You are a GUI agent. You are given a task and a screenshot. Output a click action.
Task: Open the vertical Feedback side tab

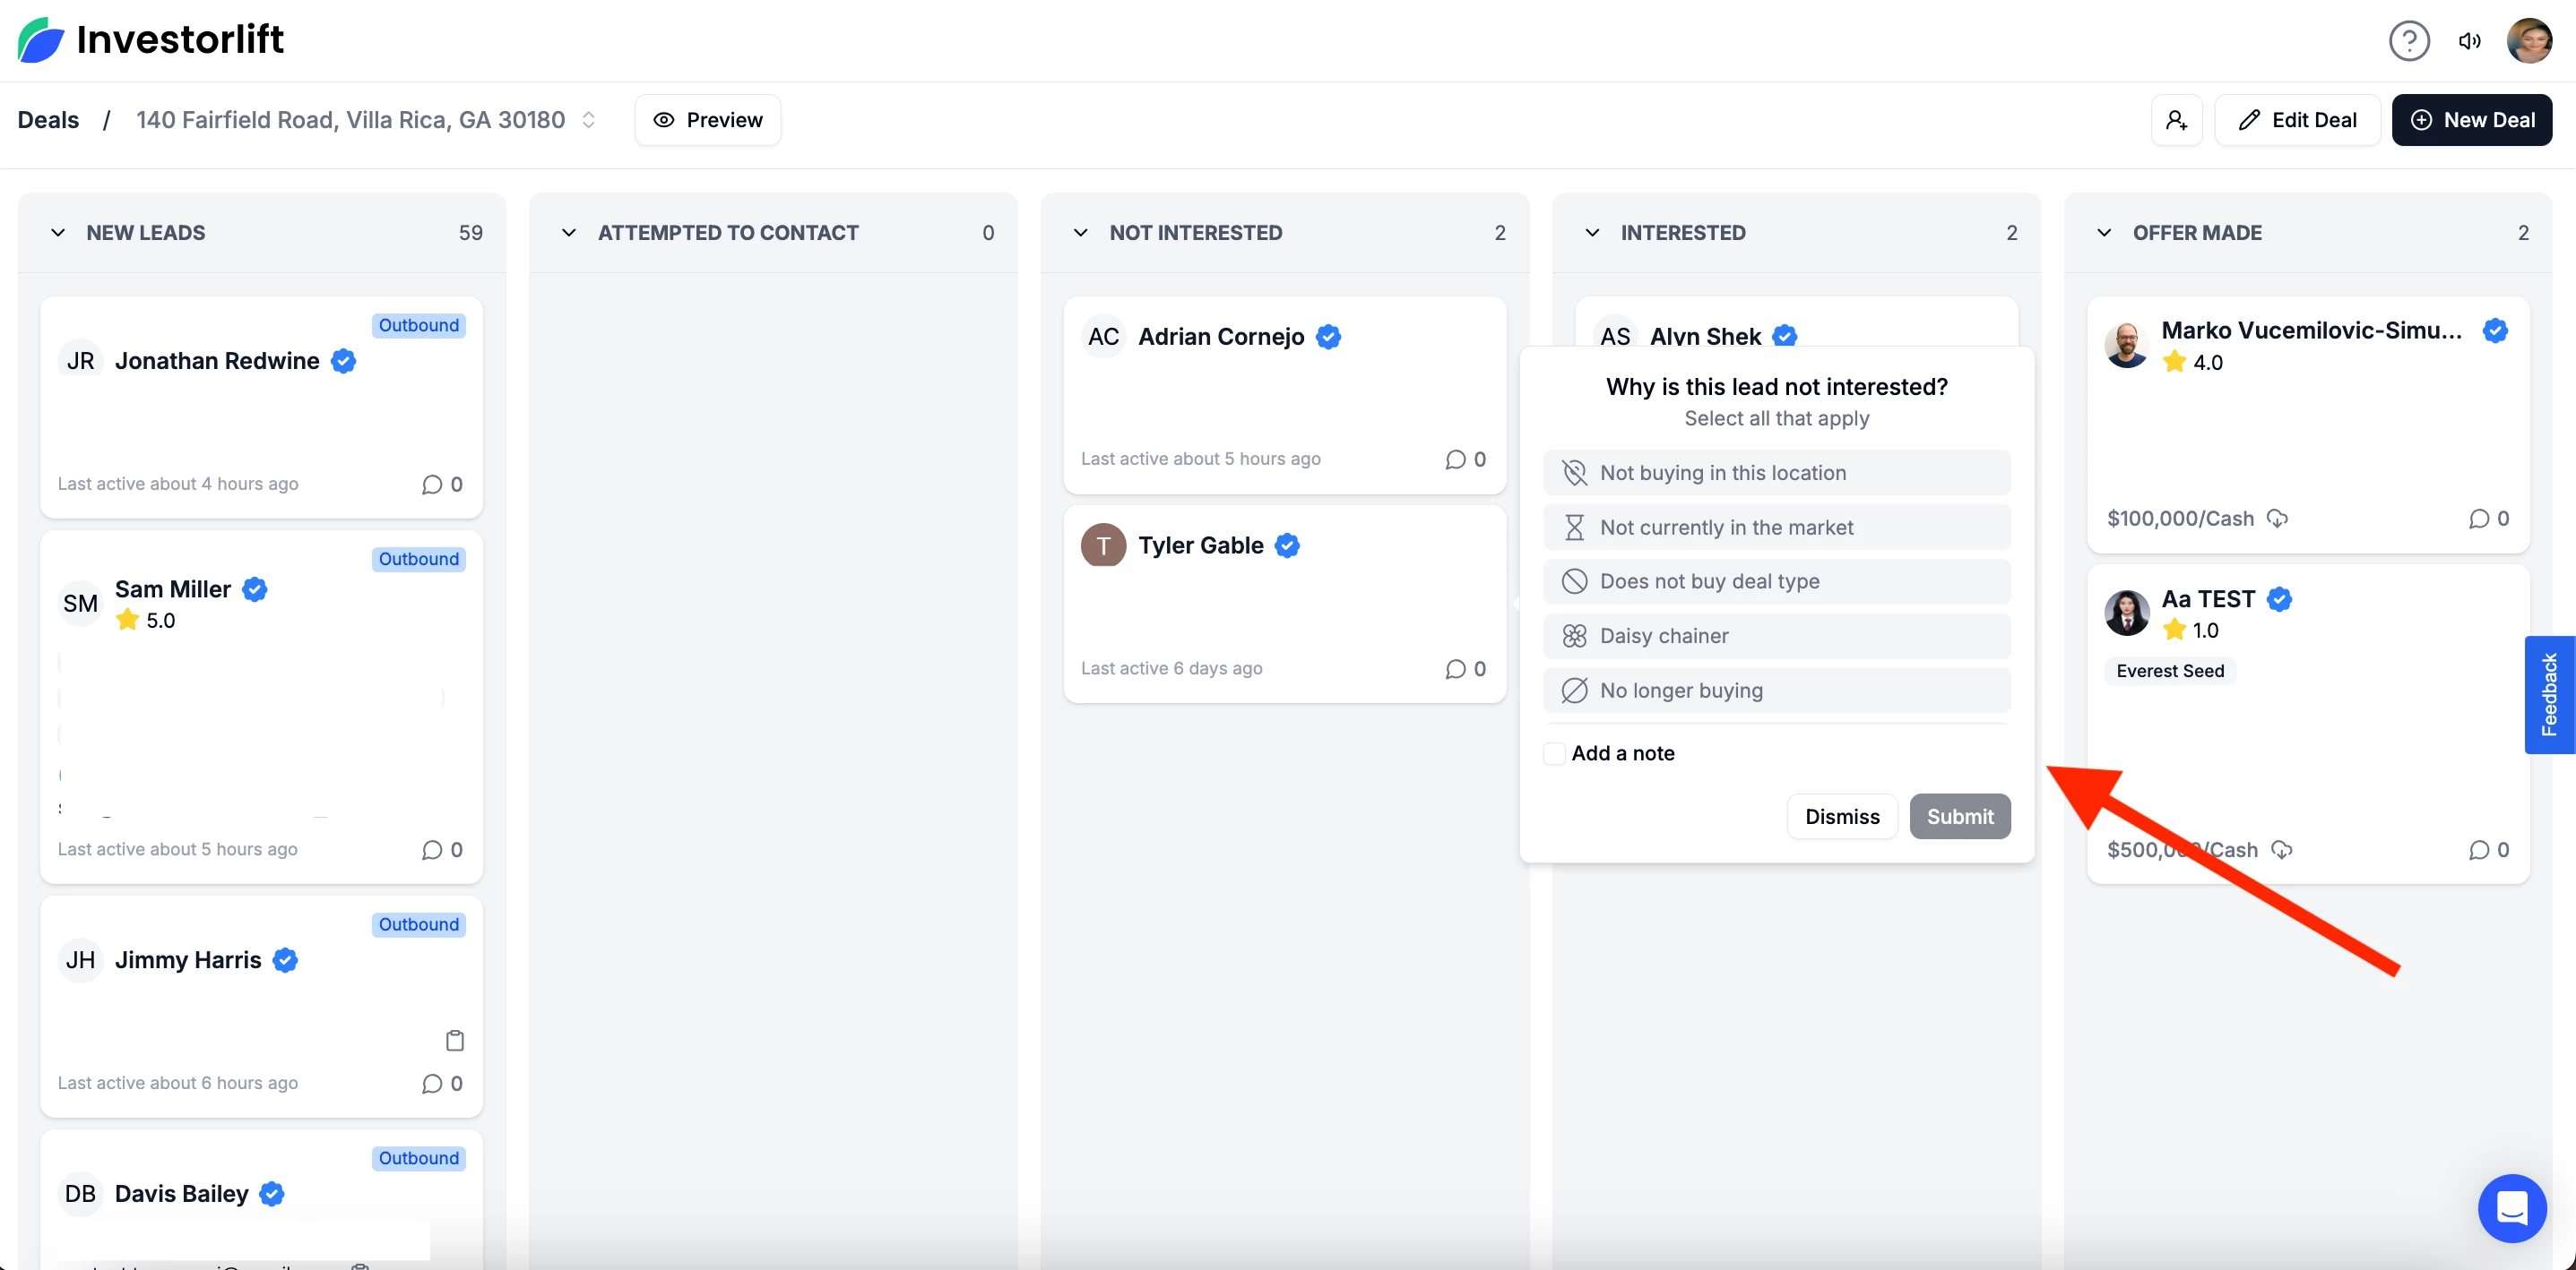2549,694
